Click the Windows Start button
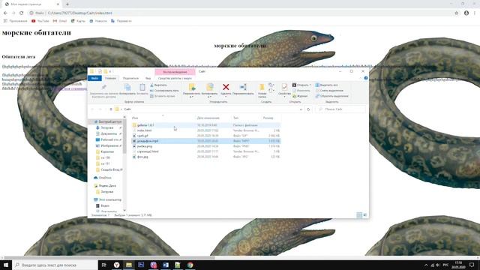 [x=6, y=265]
